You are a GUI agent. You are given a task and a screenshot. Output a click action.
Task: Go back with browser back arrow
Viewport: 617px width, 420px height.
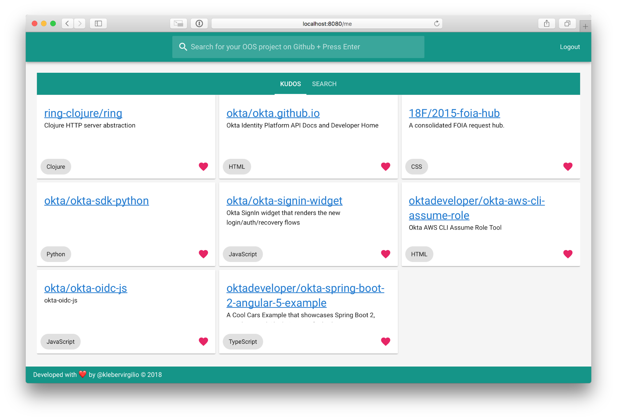(67, 24)
